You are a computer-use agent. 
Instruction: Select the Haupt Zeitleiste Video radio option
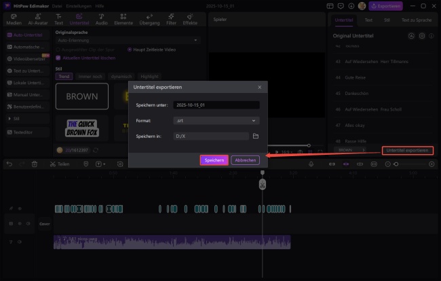pos(130,50)
